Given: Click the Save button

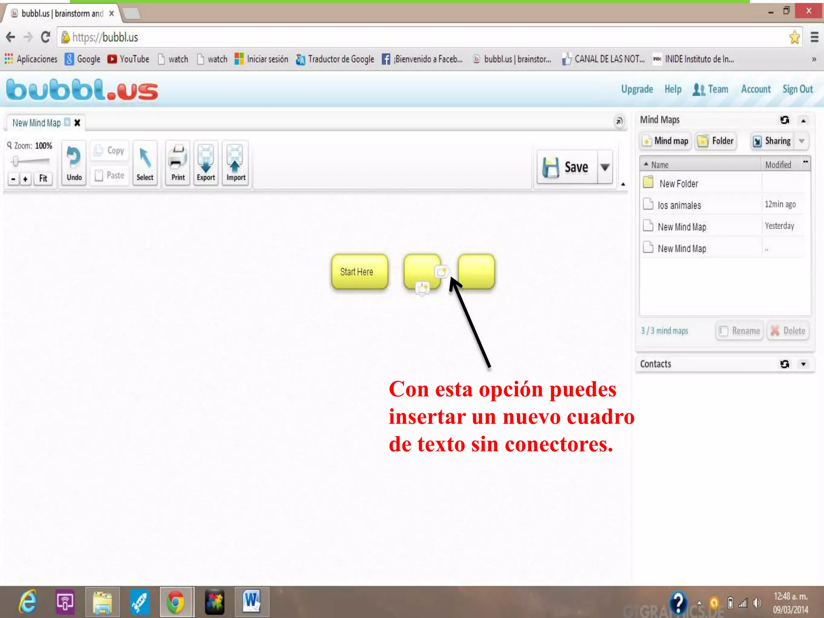Looking at the screenshot, I should point(567,167).
